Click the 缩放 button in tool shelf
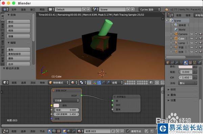The width and height of the screenshot is (203, 134). point(18,31)
